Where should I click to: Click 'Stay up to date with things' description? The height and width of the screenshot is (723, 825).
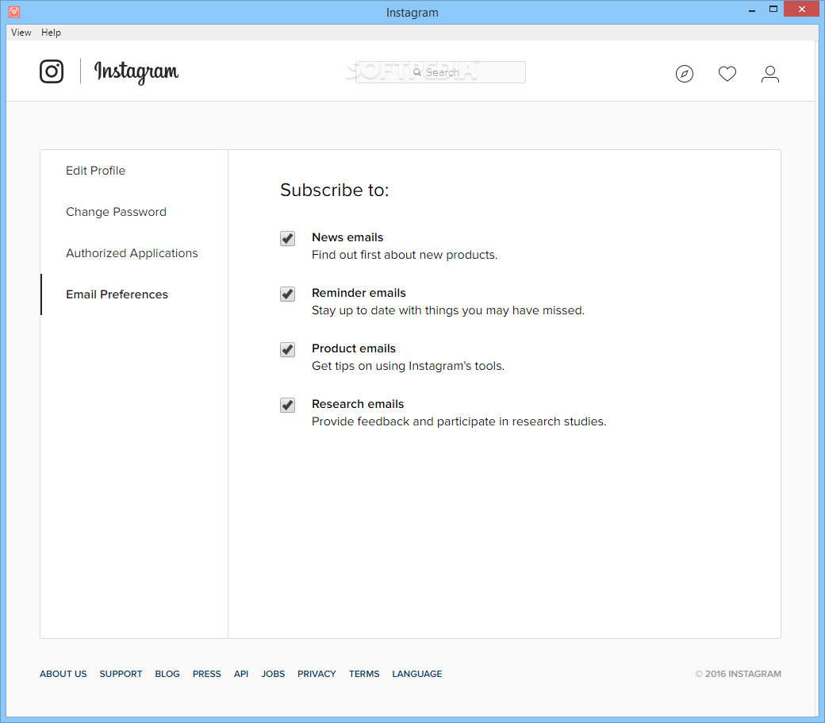point(448,310)
